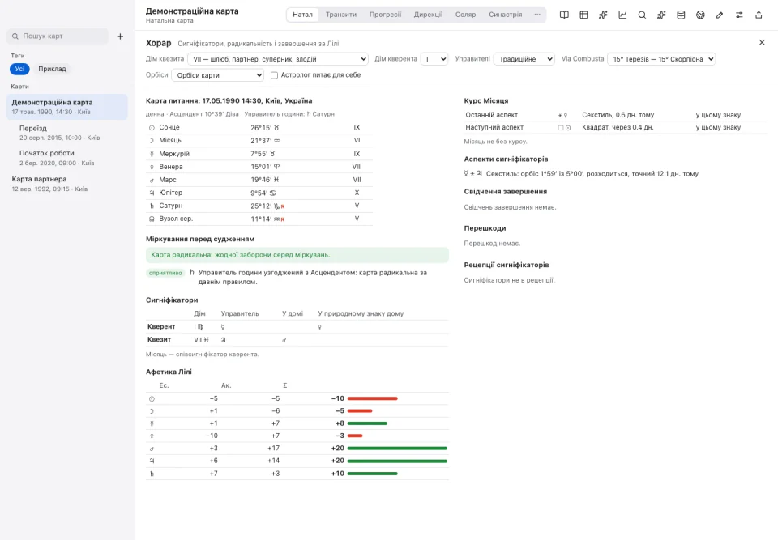Open the database icon in toolbar
Screen dimensions: 778x540
point(681,15)
